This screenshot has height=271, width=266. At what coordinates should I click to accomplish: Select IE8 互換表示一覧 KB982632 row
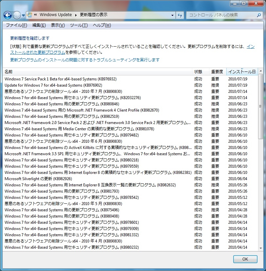coord(130,185)
